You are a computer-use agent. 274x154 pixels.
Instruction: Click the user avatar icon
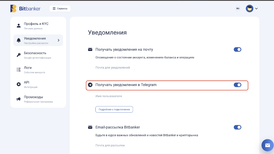[249, 9]
